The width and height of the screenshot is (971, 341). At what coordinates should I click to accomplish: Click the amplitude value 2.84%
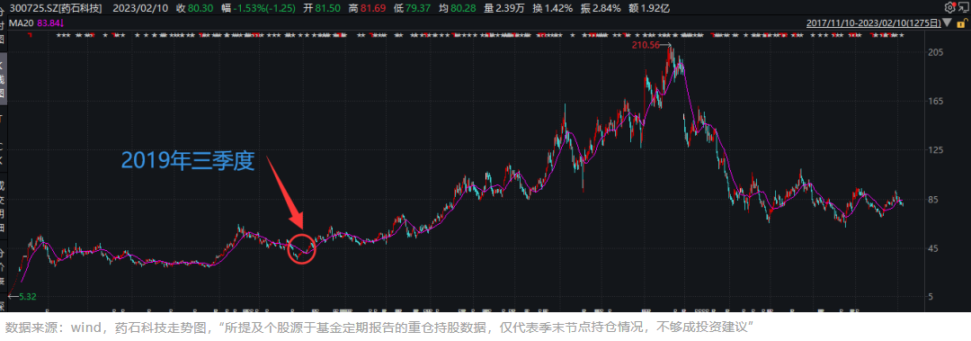click(x=607, y=9)
